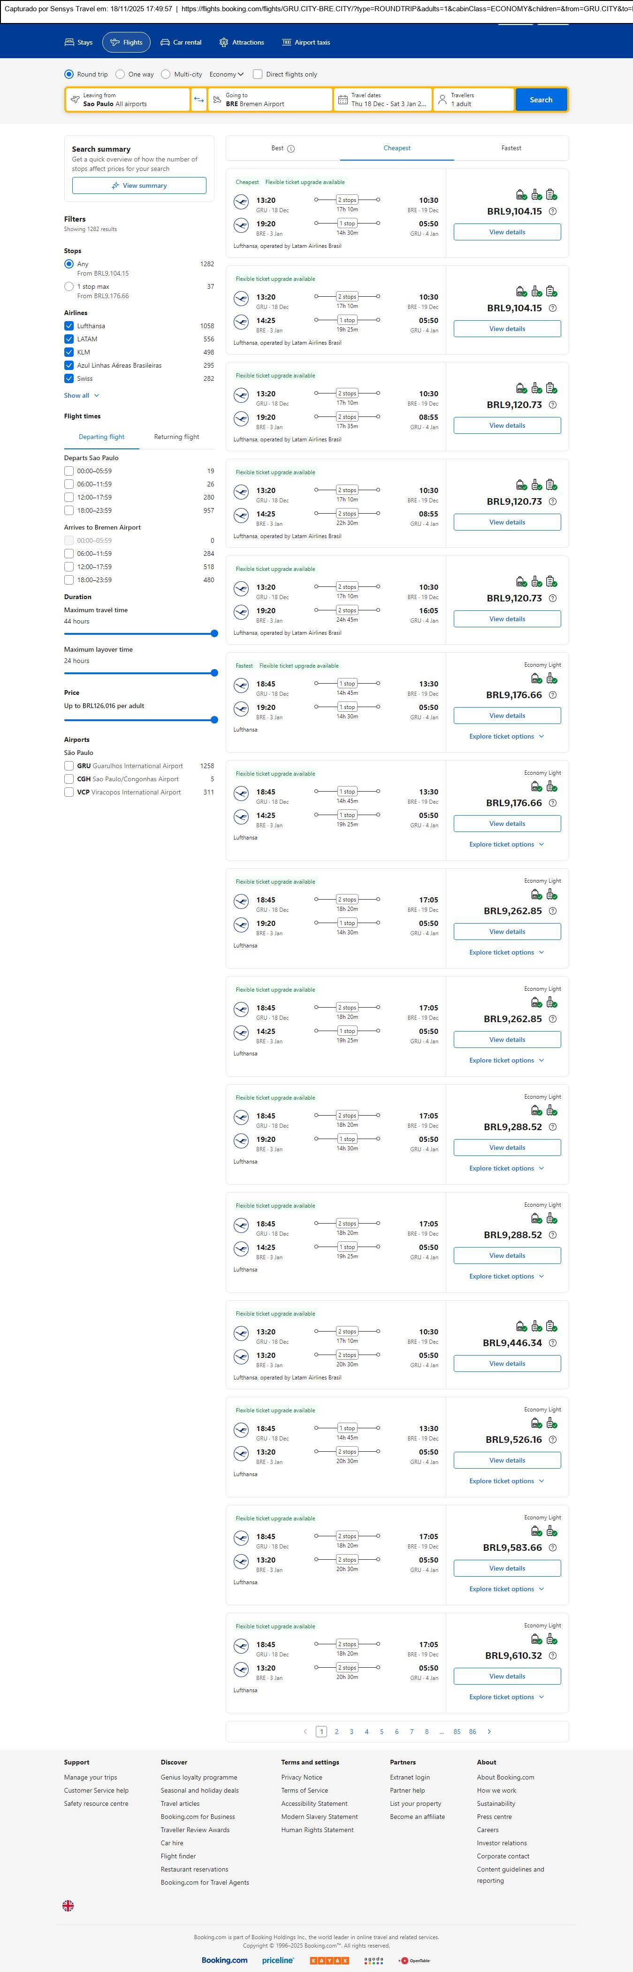
Task: Click the calendar icon in Travel dates field
Action: [343, 100]
